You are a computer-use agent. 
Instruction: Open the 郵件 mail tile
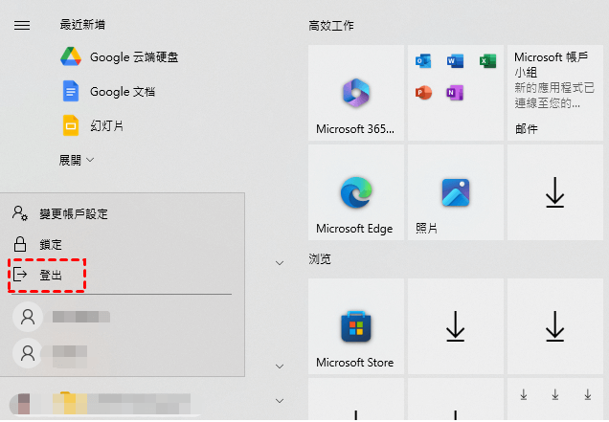(555, 93)
